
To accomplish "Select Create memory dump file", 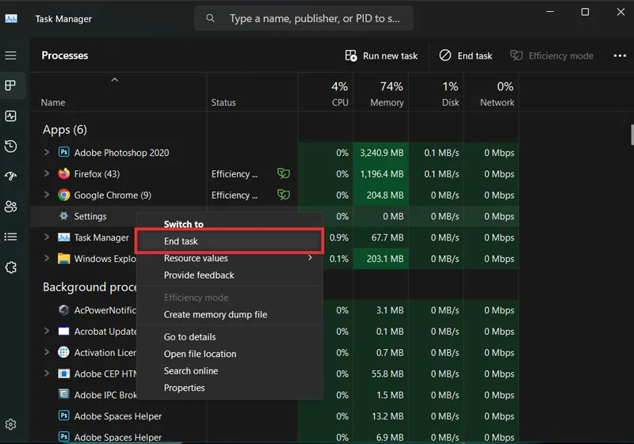I will click(x=229, y=314).
